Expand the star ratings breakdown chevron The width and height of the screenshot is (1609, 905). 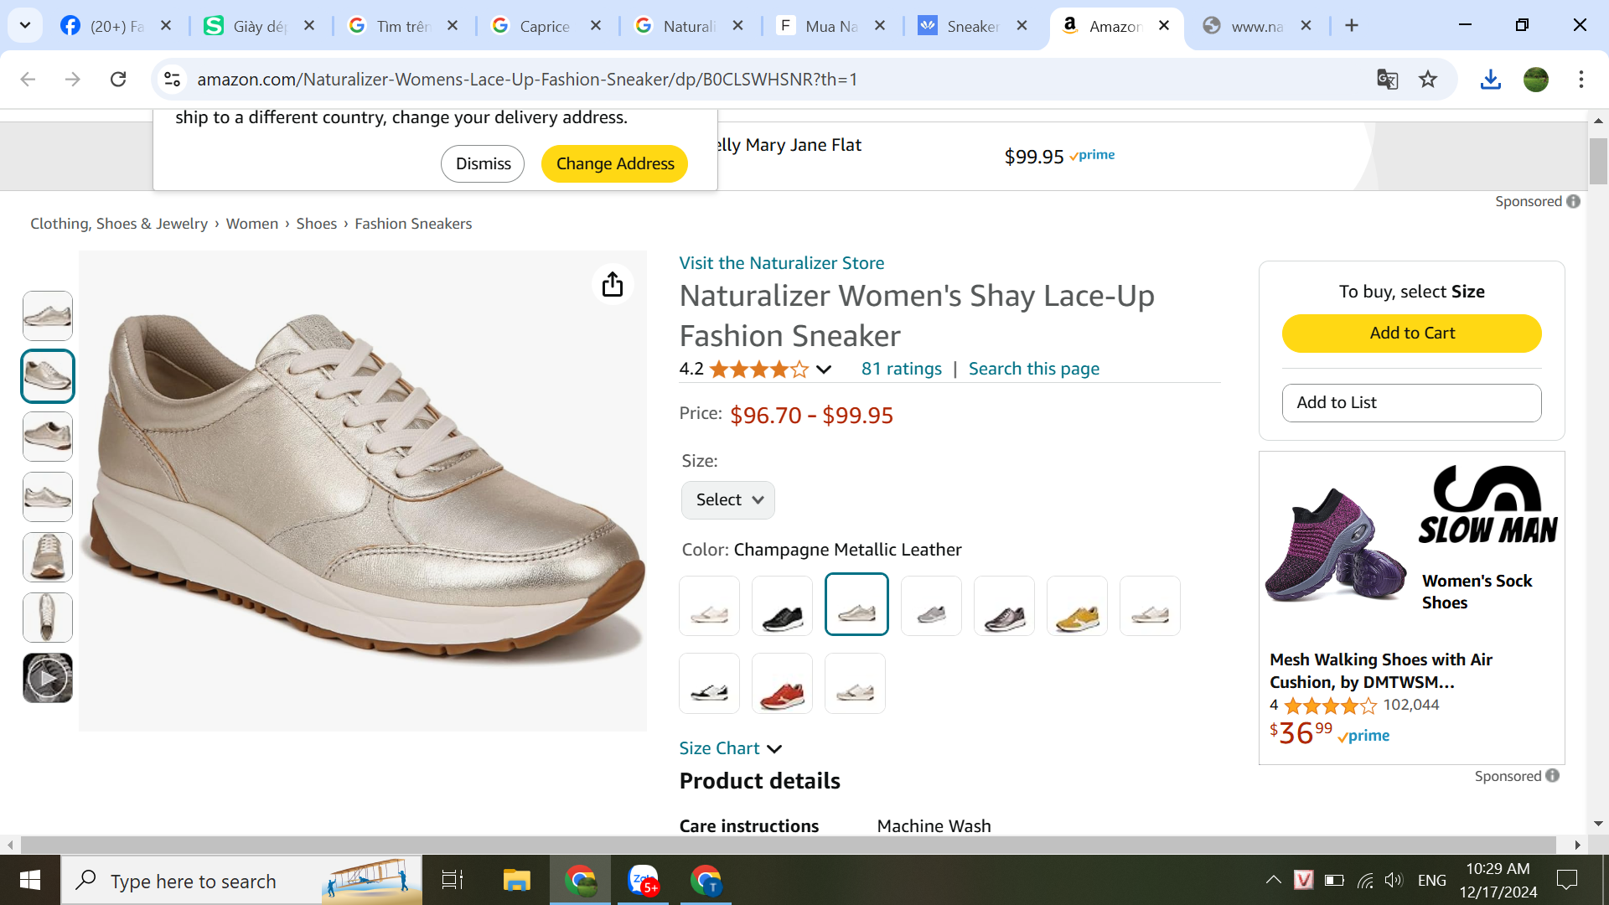tap(824, 370)
